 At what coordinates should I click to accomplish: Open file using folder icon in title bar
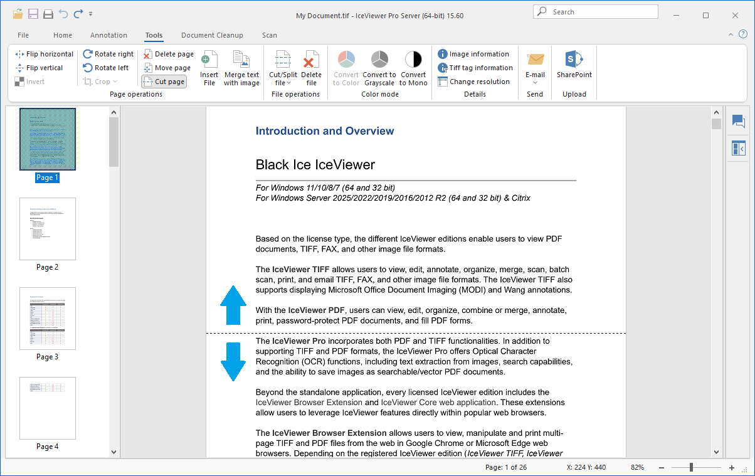(x=18, y=13)
